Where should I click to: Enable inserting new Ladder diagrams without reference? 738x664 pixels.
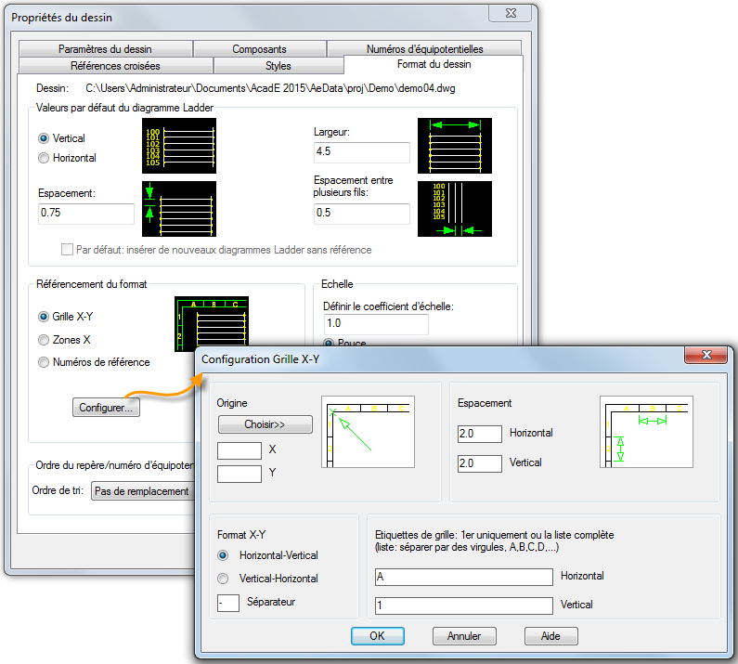[x=68, y=250]
